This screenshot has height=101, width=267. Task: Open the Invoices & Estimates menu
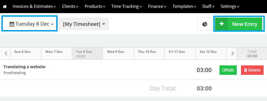click(34, 6)
